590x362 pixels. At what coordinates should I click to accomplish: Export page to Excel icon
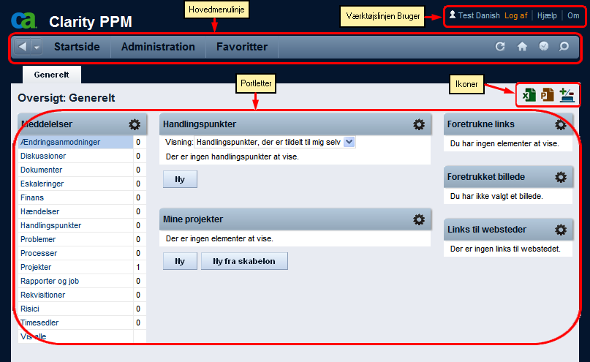(529, 95)
